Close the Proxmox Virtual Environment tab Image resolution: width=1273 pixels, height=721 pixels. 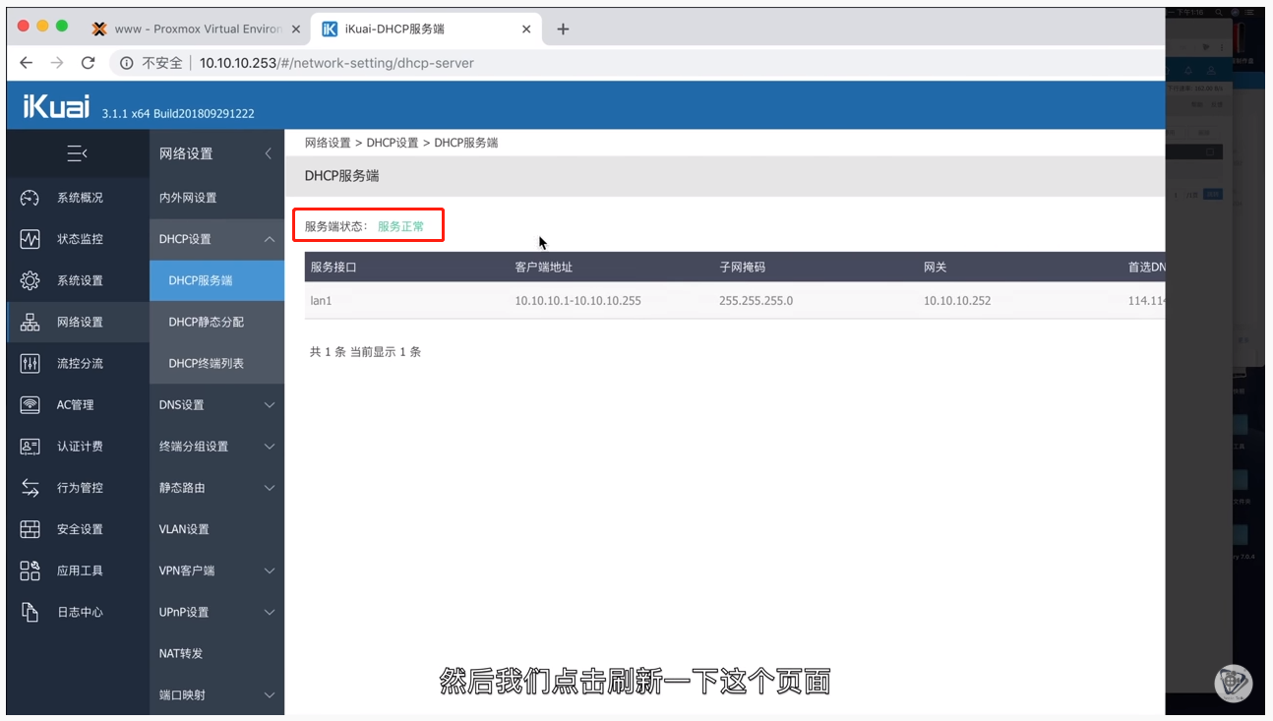(x=294, y=30)
